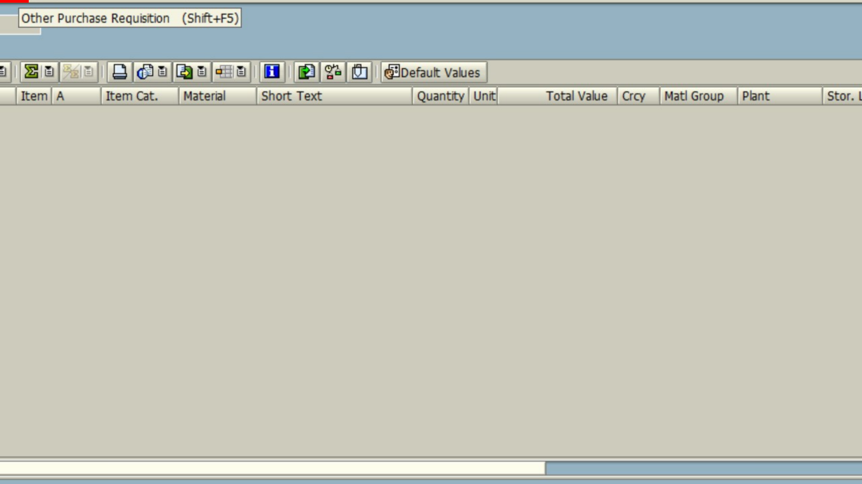Click the Print icon in grid toolbar
The height and width of the screenshot is (484, 862).
click(119, 72)
